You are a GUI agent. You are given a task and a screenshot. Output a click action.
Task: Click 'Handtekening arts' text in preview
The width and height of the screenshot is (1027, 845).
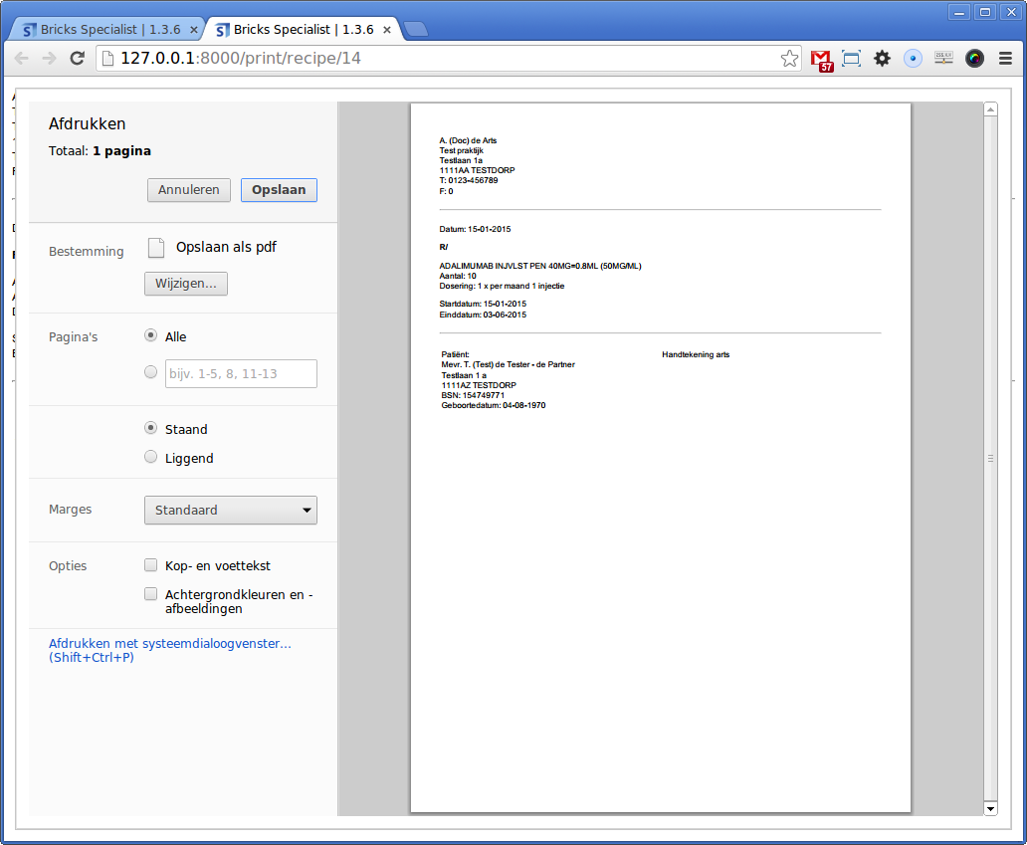tap(696, 354)
